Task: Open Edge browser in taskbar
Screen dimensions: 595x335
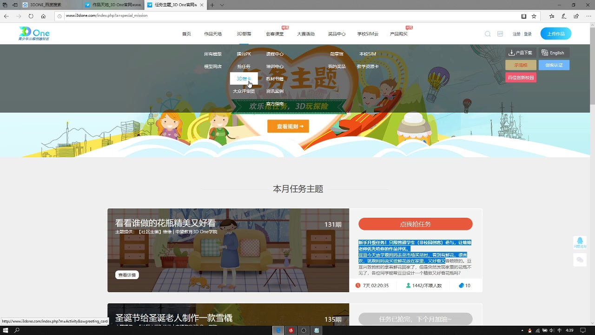Action: pos(278,330)
